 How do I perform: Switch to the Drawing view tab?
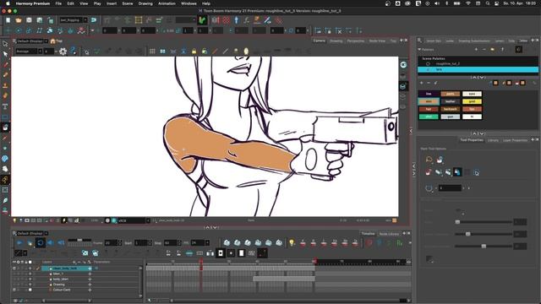(336, 41)
